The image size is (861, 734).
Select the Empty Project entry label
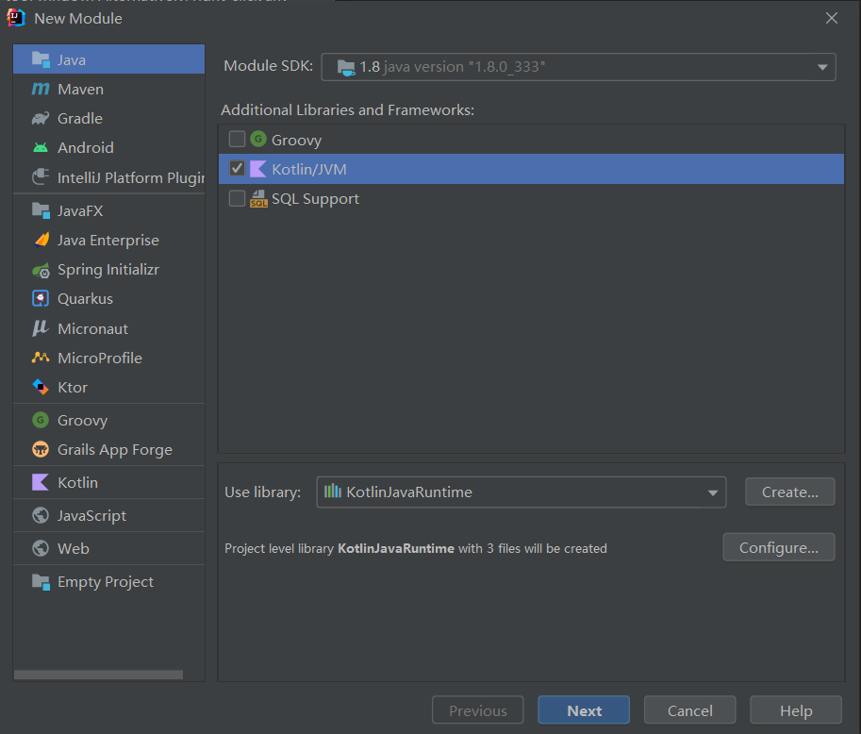(106, 582)
